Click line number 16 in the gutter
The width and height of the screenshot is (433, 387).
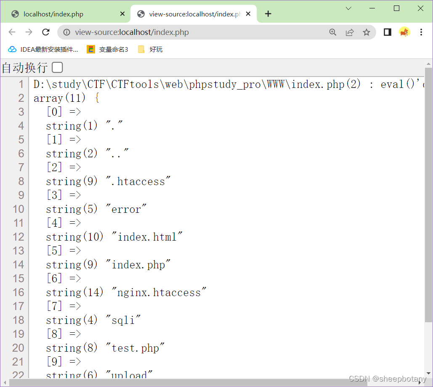pos(18,293)
